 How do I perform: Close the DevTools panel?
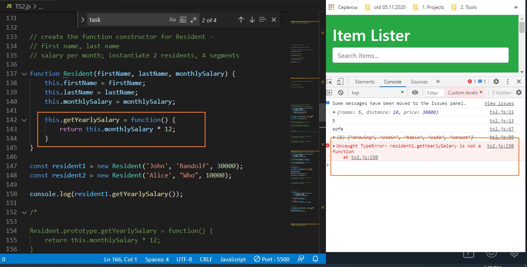[x=519, y=81]
